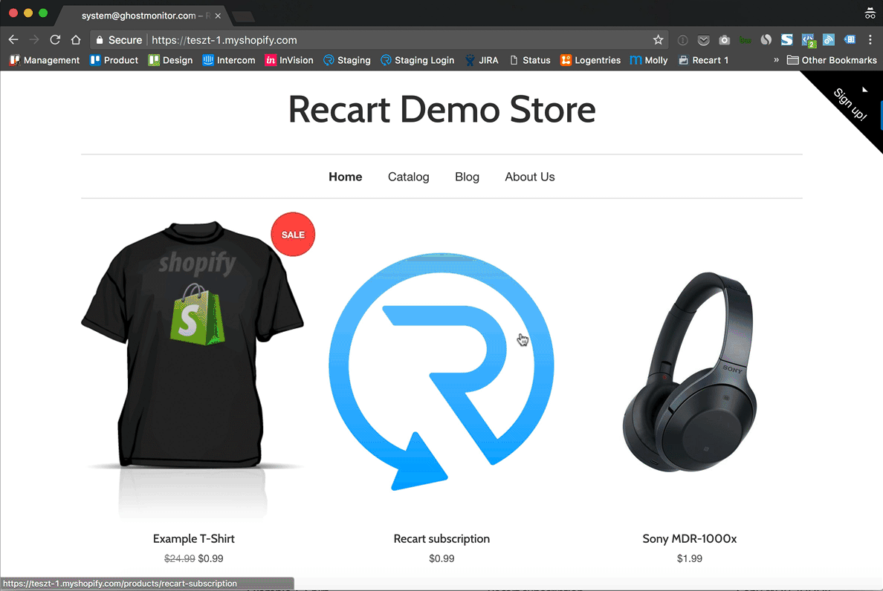Open the Example T-Shirt product link

click(193, 538)
